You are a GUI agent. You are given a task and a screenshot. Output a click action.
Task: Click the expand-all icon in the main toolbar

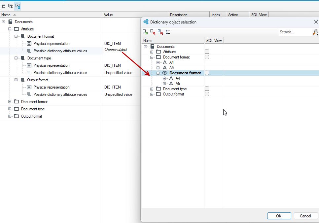(x=10, y=6)
